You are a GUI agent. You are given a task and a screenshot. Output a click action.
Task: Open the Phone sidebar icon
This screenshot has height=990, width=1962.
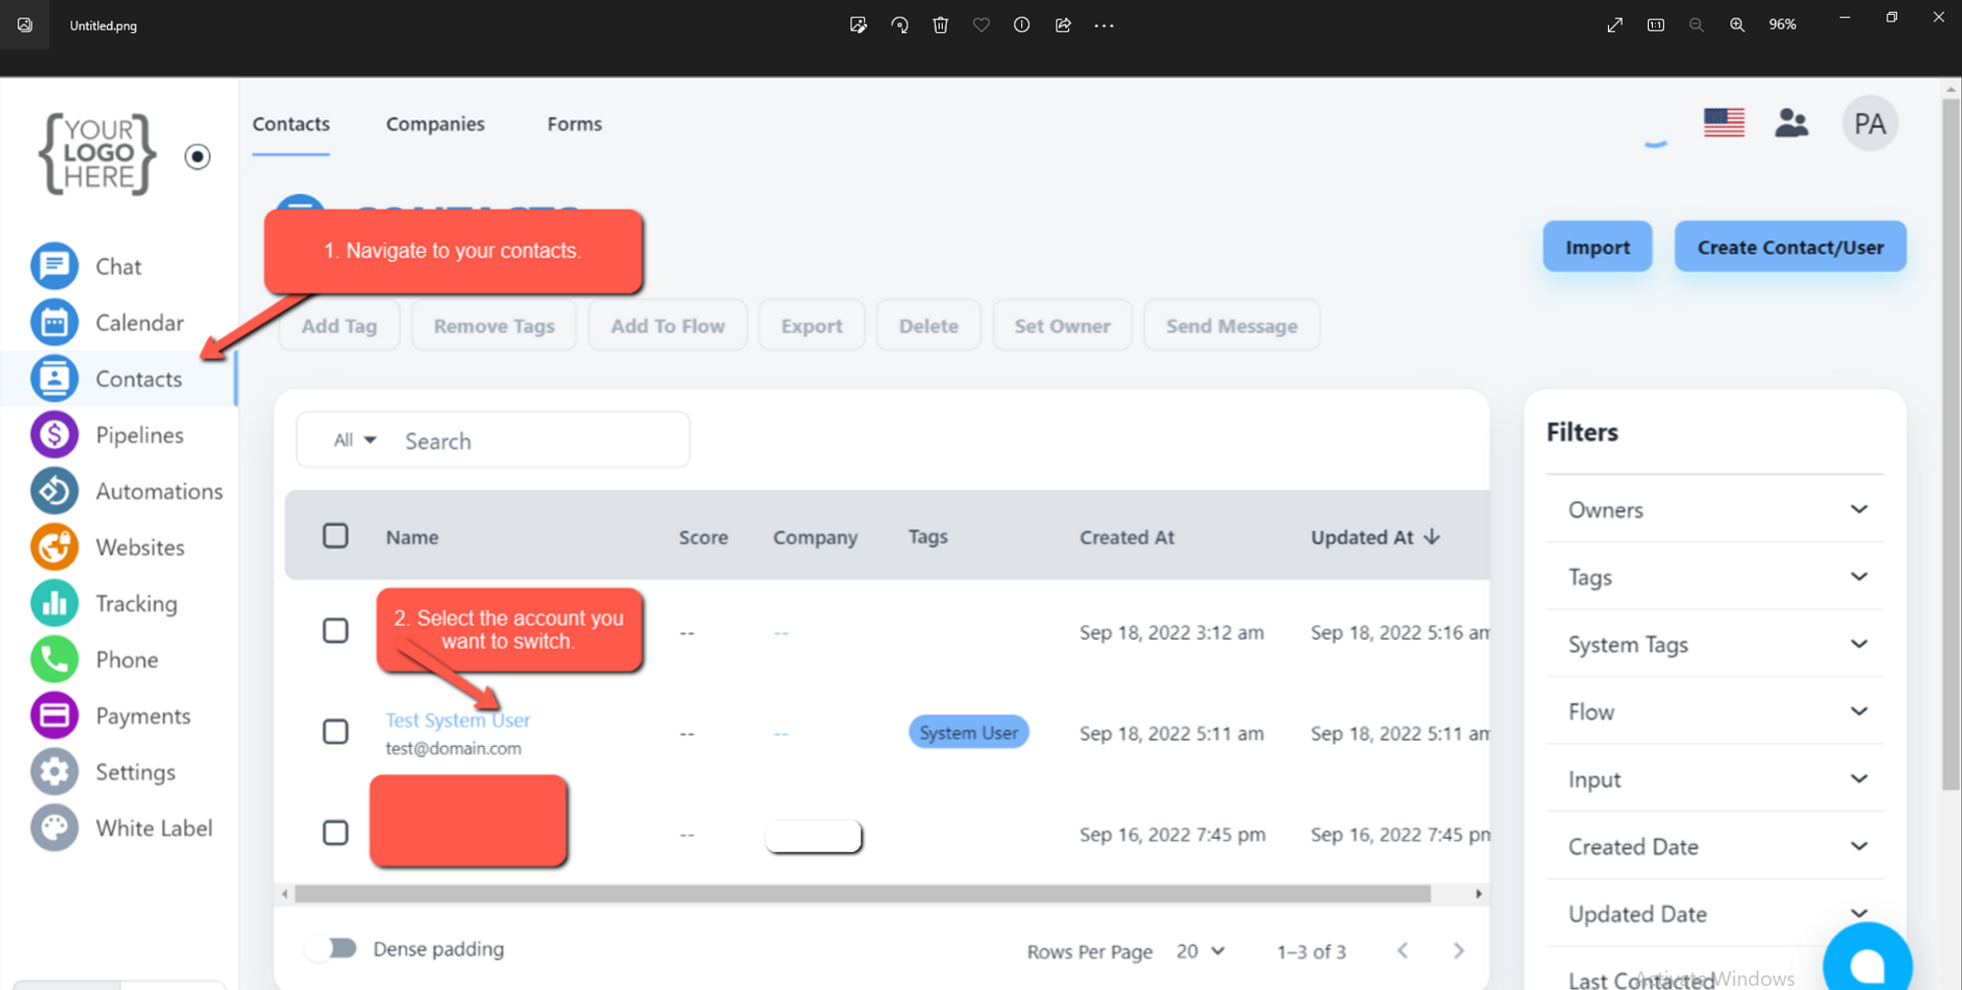54,660
